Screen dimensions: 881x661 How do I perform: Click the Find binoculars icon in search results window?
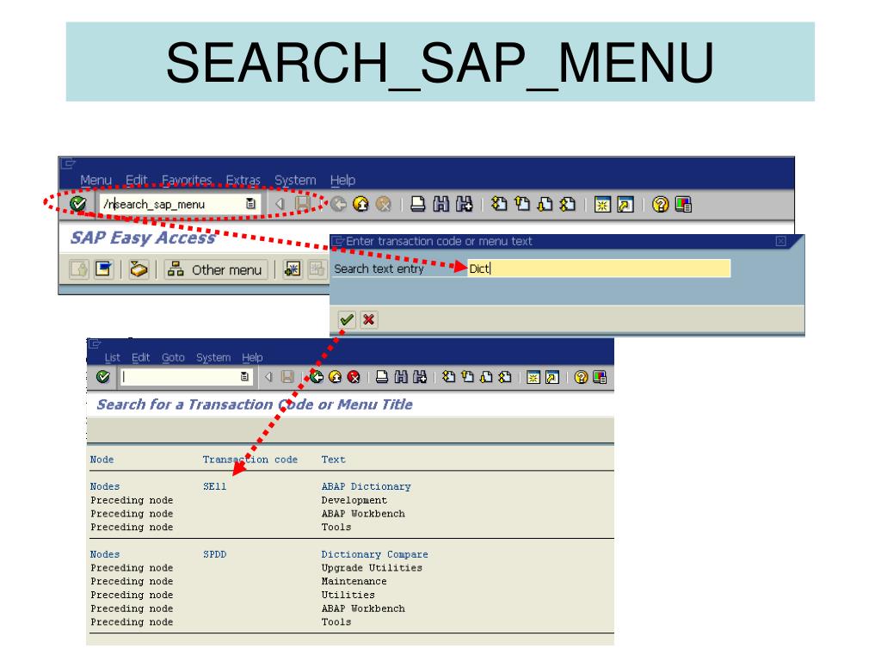tap(401, 377)
